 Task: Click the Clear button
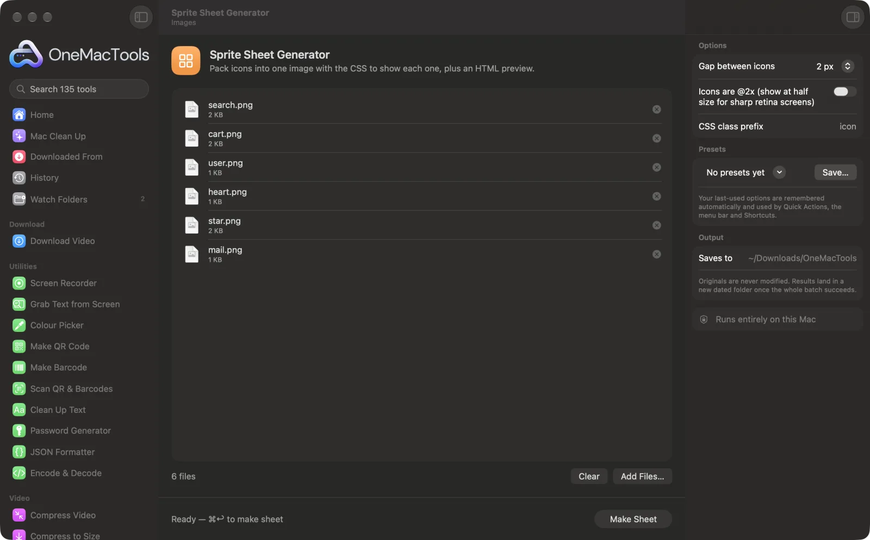[589, 476]
